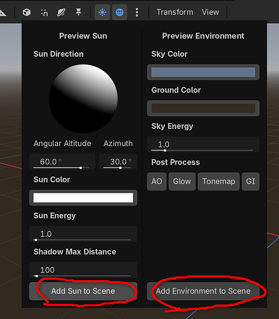Open the View menu
The height and width of the screenshot is (319, 279).
tap(210, 12)
